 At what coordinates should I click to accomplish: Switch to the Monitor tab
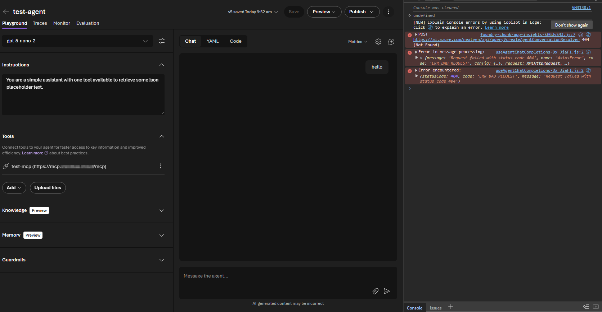pyautogui.click(x=62, y=23)
